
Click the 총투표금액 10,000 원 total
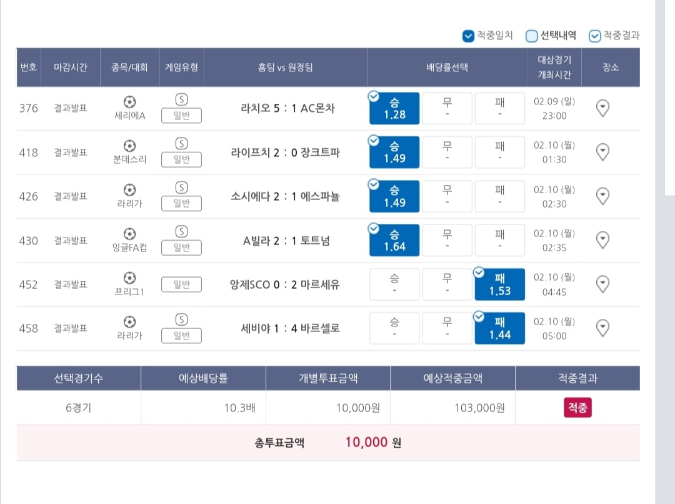pyautogui.click(x=328, y=442)
